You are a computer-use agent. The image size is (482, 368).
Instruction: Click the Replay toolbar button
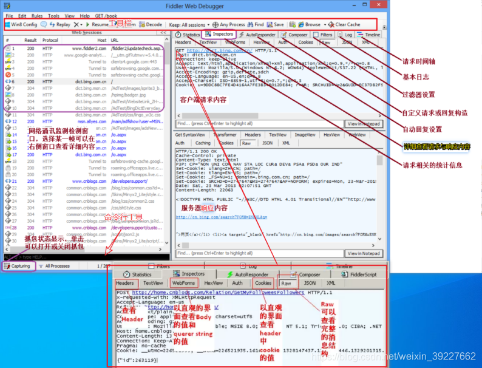tap(60, 25)
